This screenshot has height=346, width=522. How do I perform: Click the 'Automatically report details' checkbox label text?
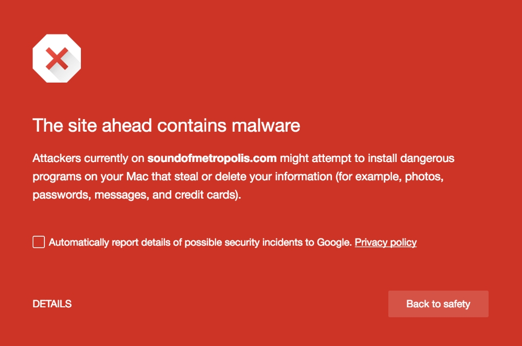(200, 243)
